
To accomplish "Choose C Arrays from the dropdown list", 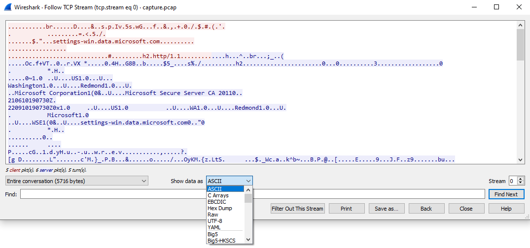I will pyautogui.click(x=225, y=195).
